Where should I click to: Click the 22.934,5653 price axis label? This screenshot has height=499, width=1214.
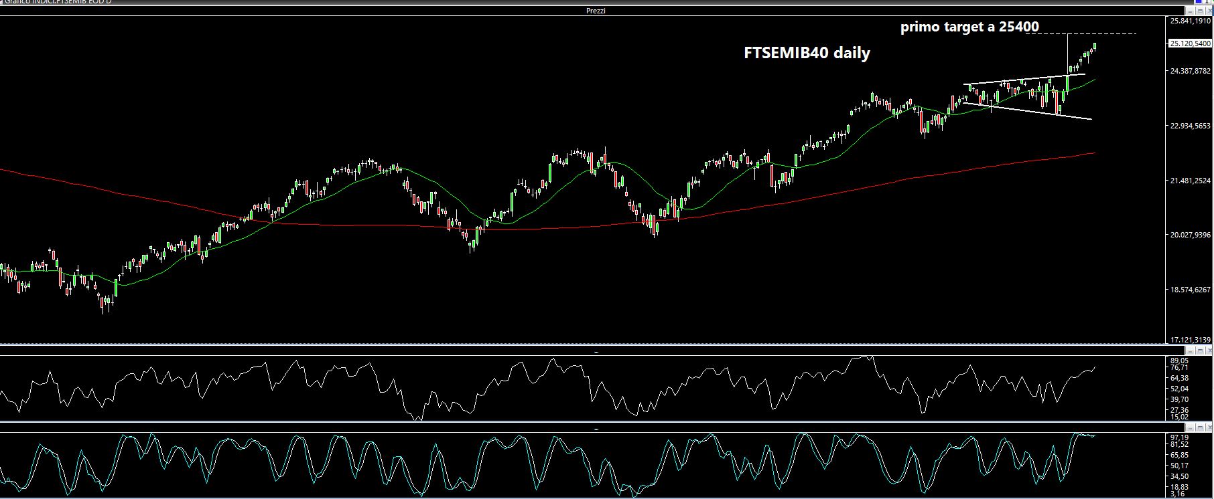pos(1190,125)
